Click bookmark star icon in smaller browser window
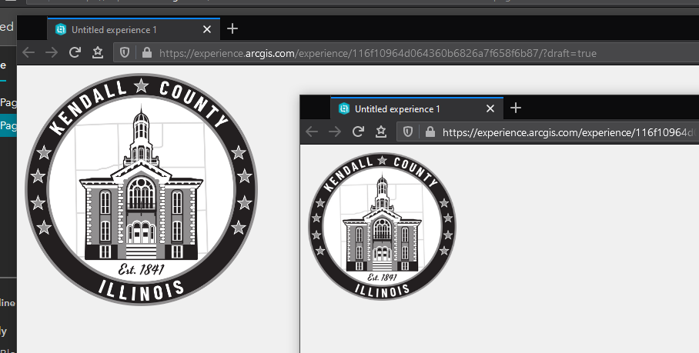The width and height of the screenshot is (699, 353). click(381, 132)
